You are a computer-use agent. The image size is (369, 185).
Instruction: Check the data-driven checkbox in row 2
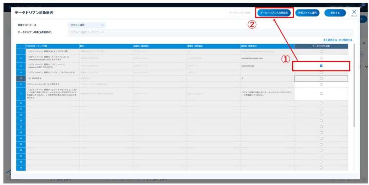[321, 58]
